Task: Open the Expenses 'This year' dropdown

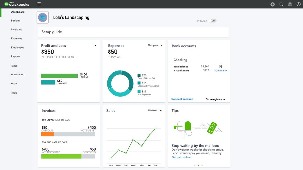Action: 155,45
